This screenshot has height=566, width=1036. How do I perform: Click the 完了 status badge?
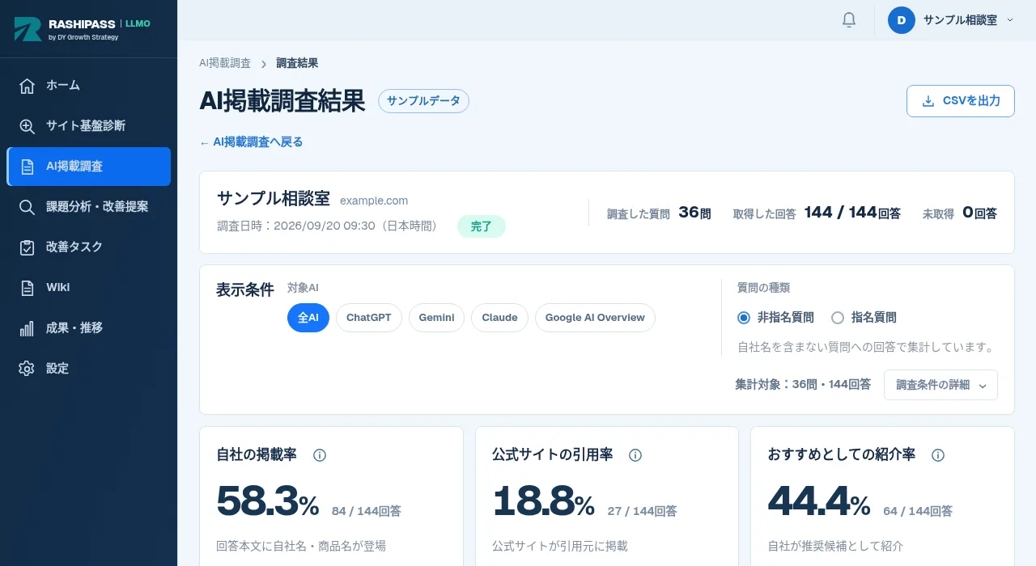click(x=482, y=226)
